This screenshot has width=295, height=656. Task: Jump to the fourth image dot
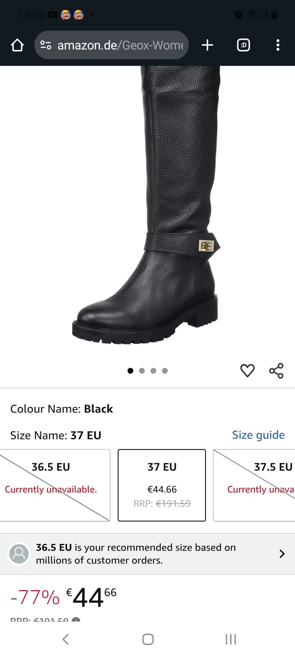point(165,371)
